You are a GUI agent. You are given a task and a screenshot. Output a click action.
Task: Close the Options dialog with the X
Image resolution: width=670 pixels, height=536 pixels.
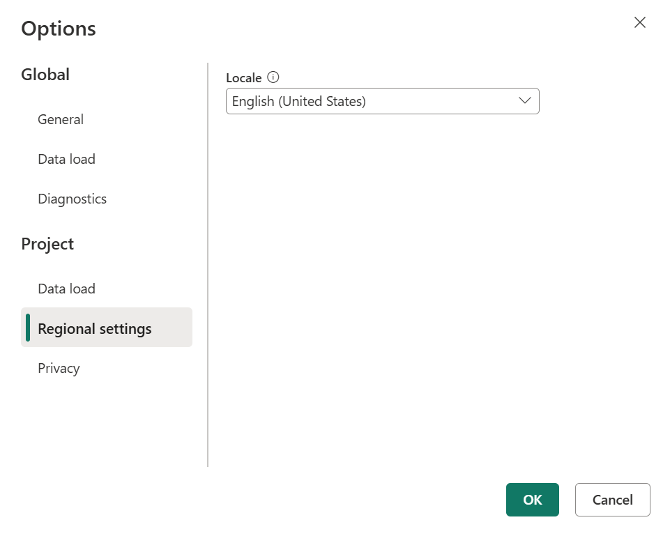(x=639, y=22)
